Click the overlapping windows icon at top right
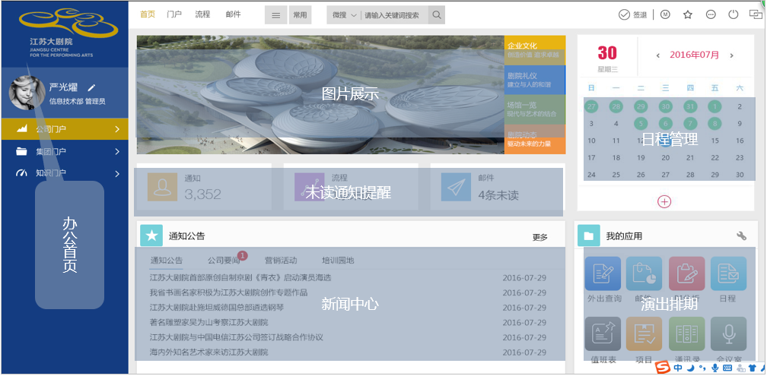Image resolution: width=767 pixels, height=376 pixels. 756,14
